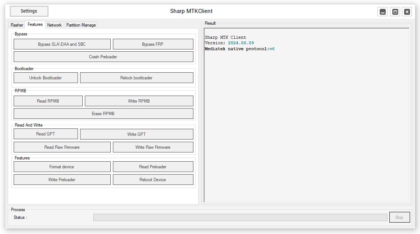
Task: Switch to the Flasher tab
Action: pyautogui.click(x=17, y=25)
